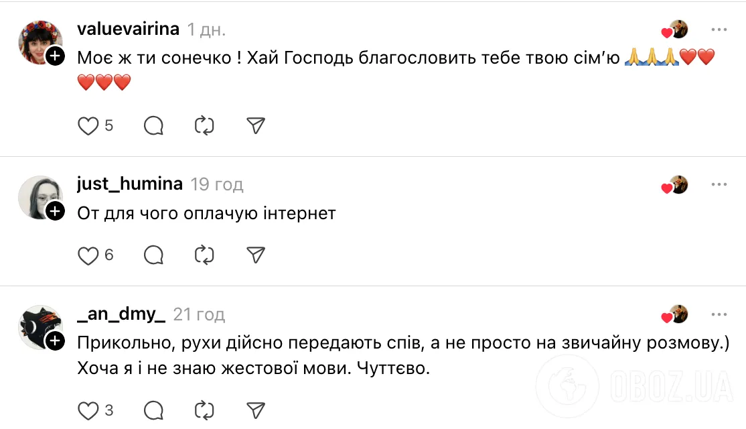
Task: Open options menu next to just_humina's comment
Action: coord(719,184)
